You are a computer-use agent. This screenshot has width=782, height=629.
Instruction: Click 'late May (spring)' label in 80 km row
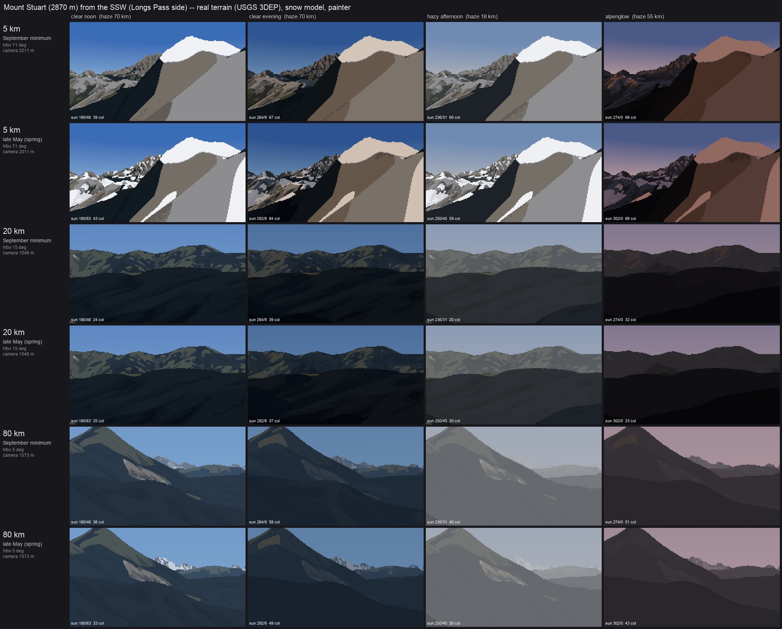click(x=22, y=544)
